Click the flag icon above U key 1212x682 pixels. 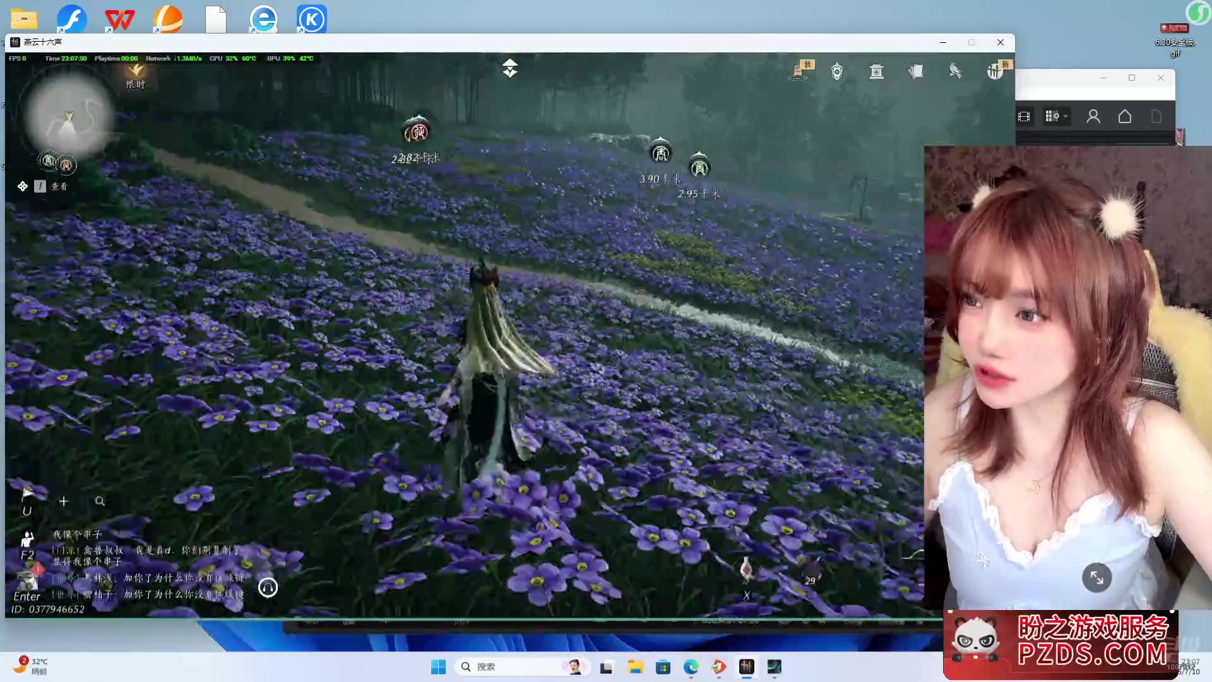click(27, 493)
